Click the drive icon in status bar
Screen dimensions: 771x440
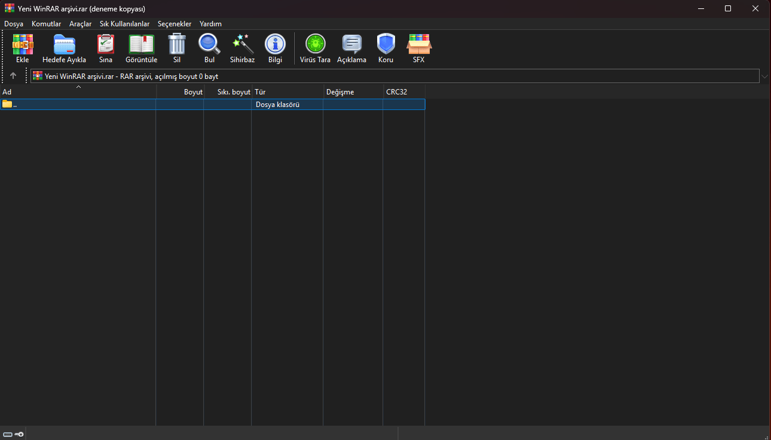pyautogui.click(x=8, y=434)
